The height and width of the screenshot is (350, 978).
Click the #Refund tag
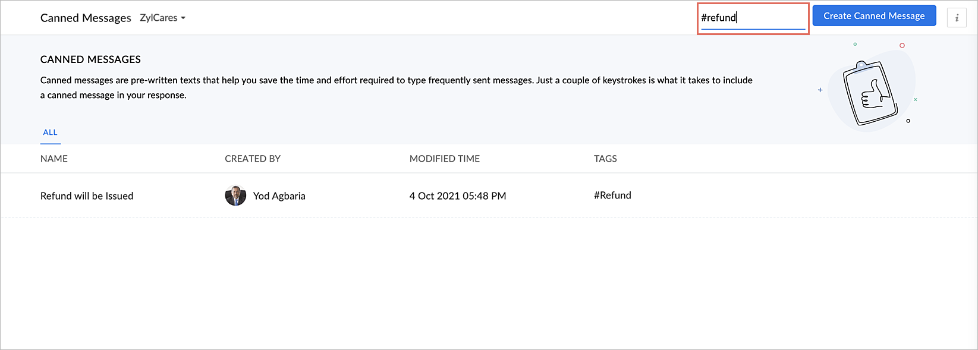tap(612, 195)
